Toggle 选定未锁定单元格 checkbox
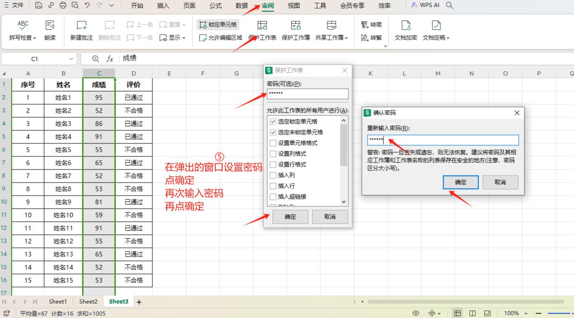The width and height of the screenshot is (574, 318). pos(273,132)
